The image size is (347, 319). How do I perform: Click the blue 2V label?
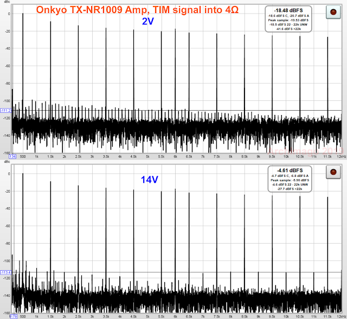(x=148, y=22)
